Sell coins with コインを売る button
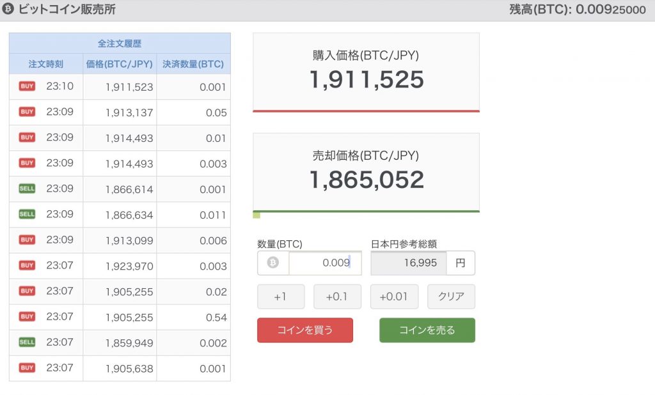 pos(427,330)
